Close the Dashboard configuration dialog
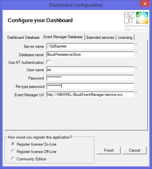Image resolution: width=152 pixels, height=169 pixels. click(x=145, y=4)
